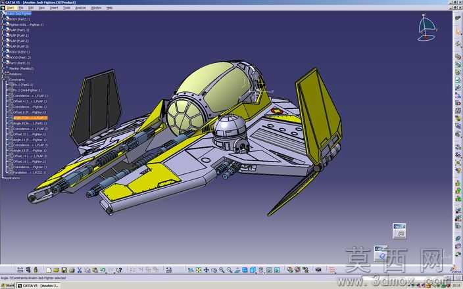463x289 pixels.
Task: Select the Pan view tool
Action: 206,270
